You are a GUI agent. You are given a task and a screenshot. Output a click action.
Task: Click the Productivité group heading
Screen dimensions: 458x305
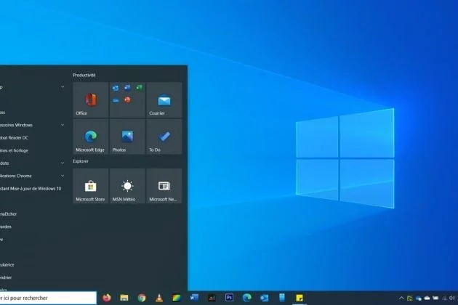84,75
